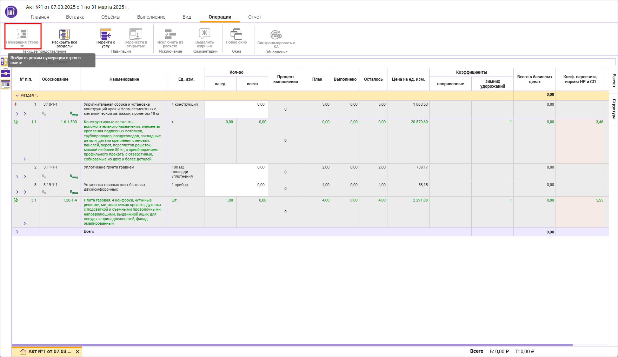Click the Перейти к узлу icon
The width and height of the screenshot is (618, 357).
[106, 34]
